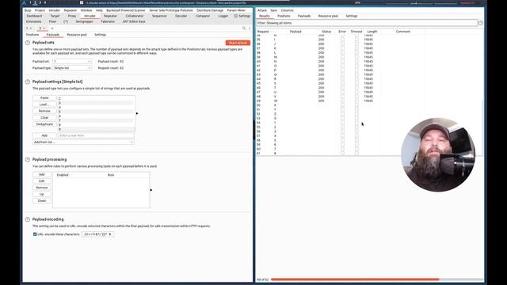Click arrow beside the processing rules table
Screen dimensions: 507x285
tap(151, 190)
